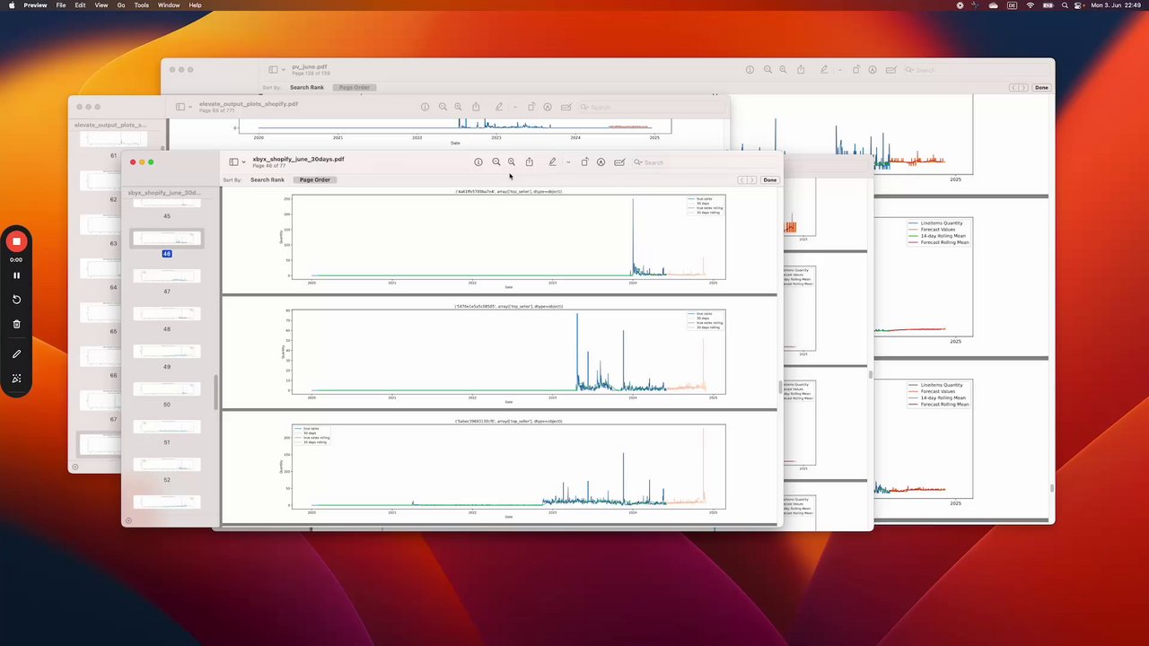Zoom out in pv_june.pdf window
The width and height of the screenshot is (1149, 646).
[x=767, y=70]
